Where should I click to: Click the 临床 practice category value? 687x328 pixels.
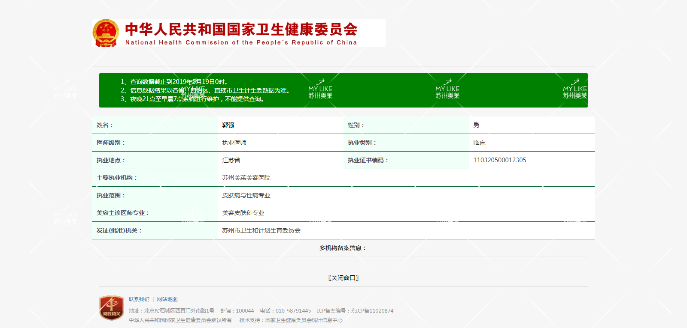tap(479, 143)
